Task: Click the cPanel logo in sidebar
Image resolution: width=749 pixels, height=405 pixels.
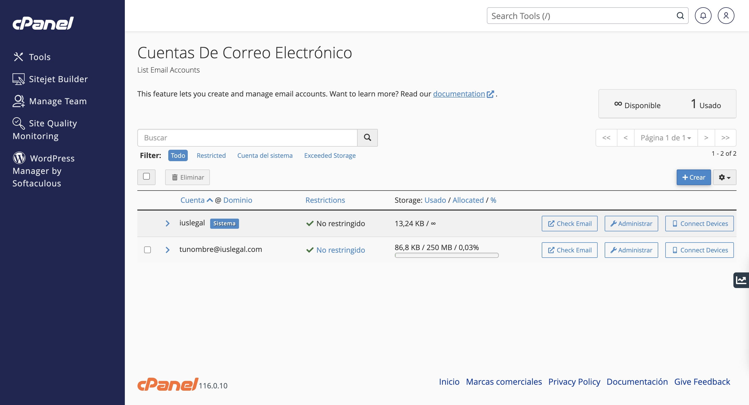Action: [43, 23]
